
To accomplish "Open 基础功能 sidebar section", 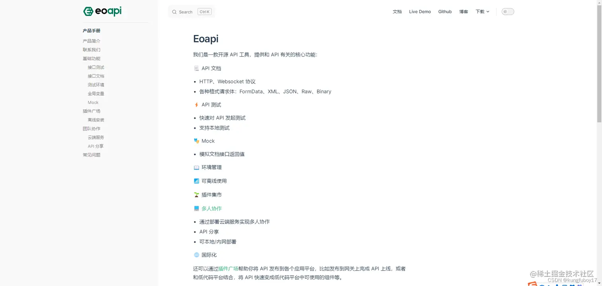I will (92, 58).
